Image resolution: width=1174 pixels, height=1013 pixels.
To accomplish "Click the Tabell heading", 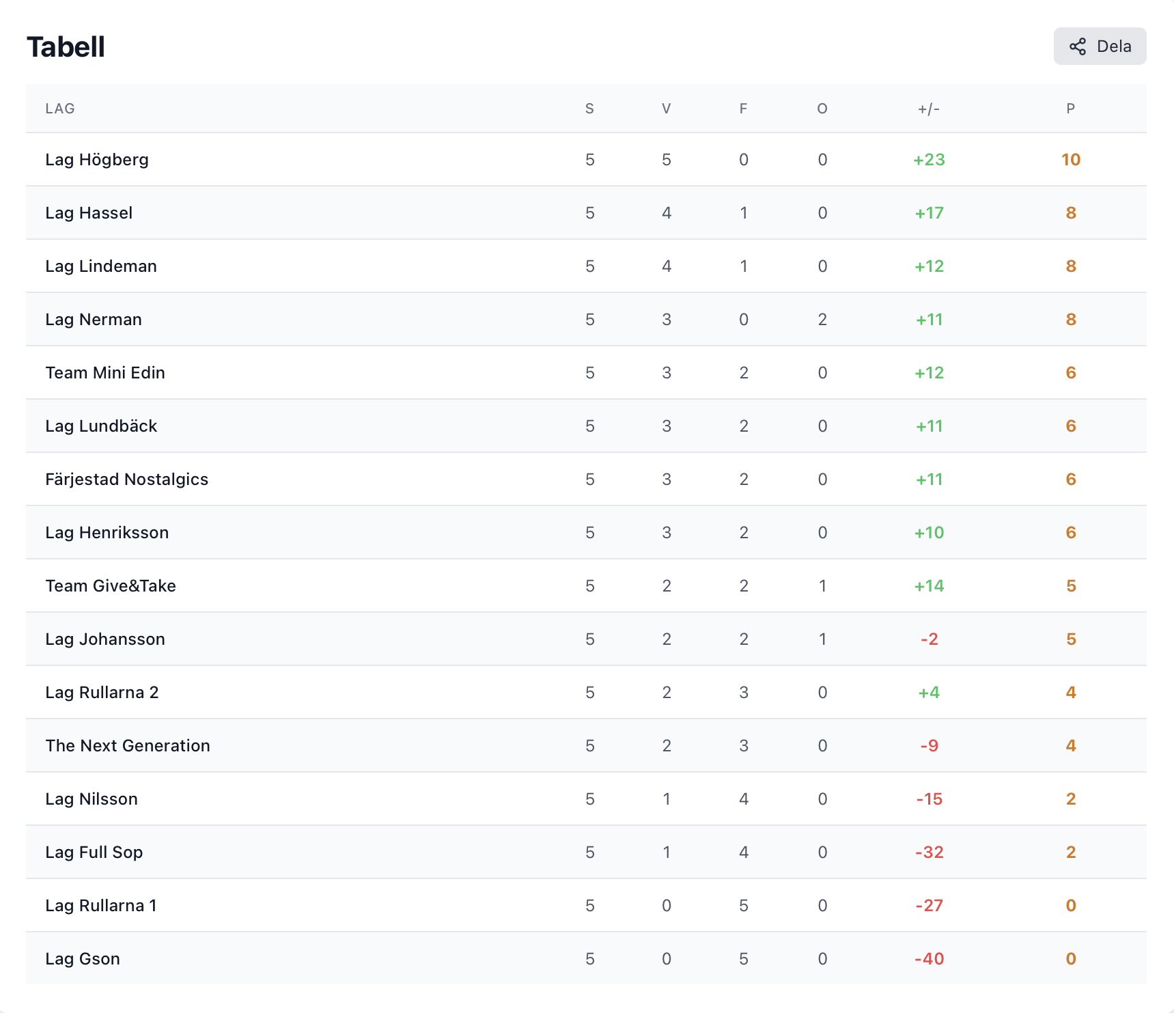I will 66,47.
